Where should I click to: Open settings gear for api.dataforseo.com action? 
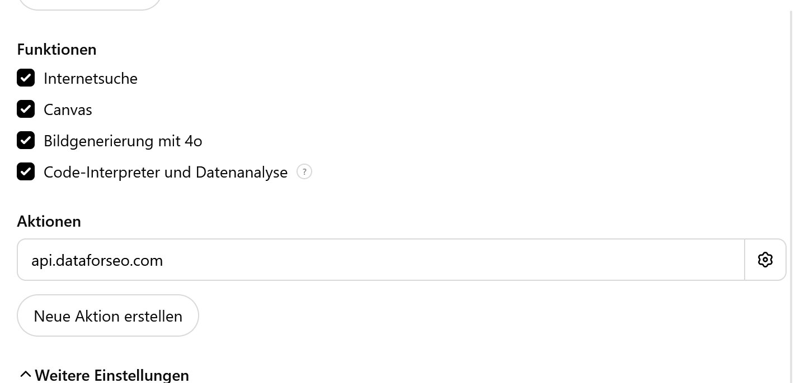tap(765, 260)
